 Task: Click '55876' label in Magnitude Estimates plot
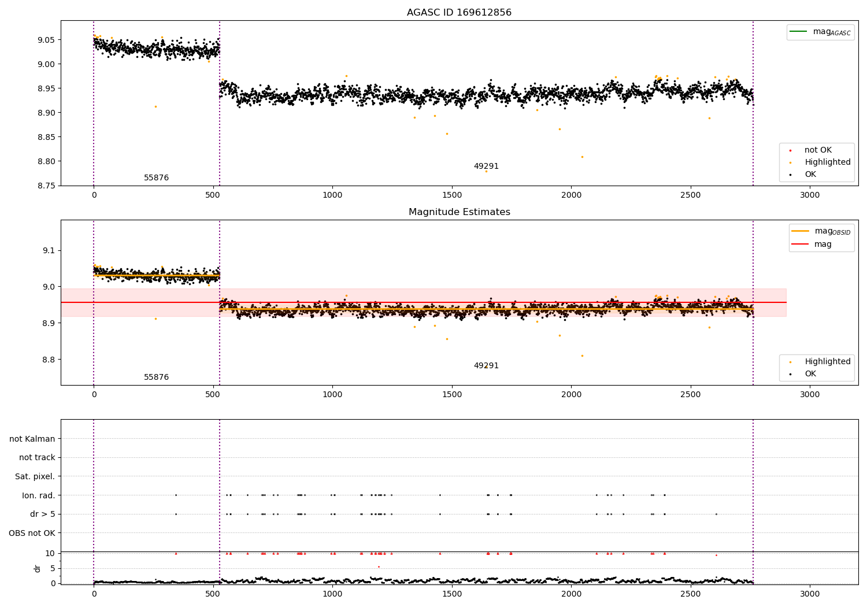tap(156, 377)
